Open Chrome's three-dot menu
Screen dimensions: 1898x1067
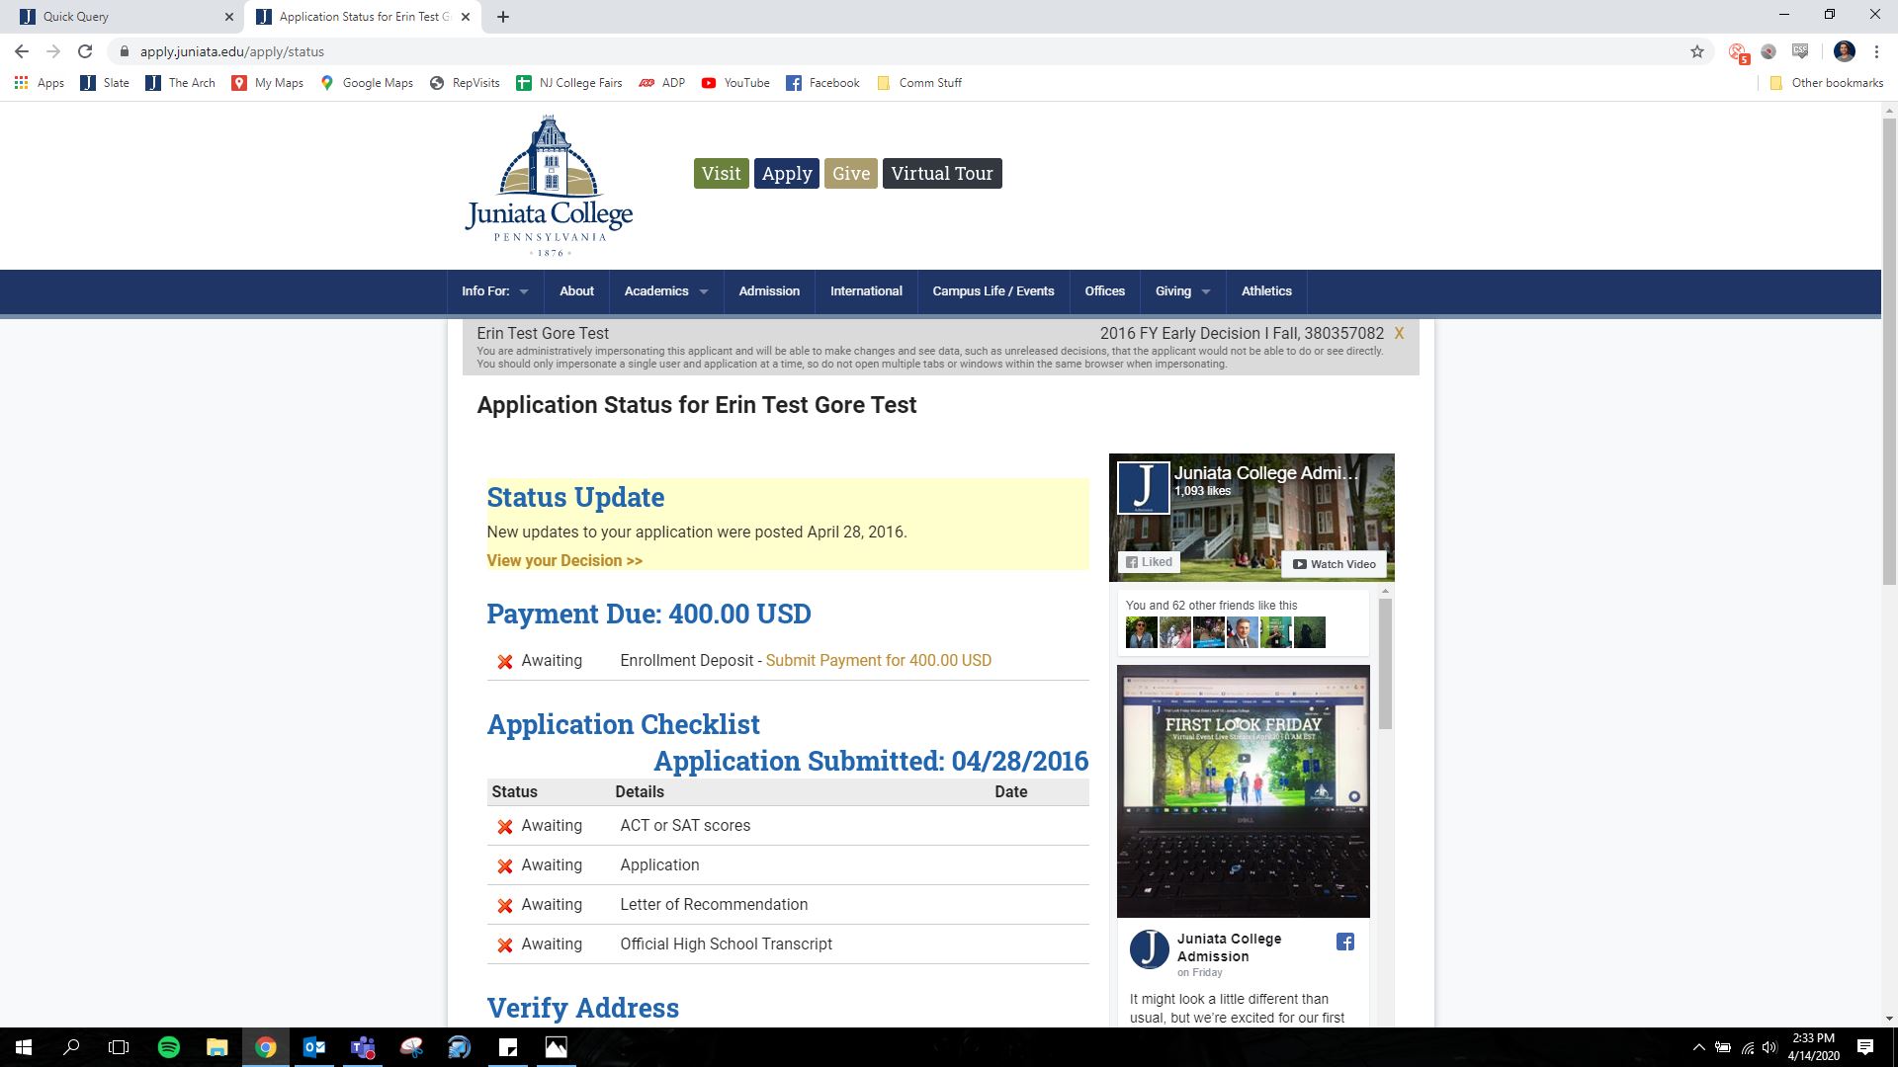(1876, 50)
